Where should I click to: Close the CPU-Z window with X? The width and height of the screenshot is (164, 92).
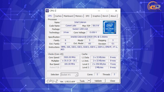tap(116, 11)
